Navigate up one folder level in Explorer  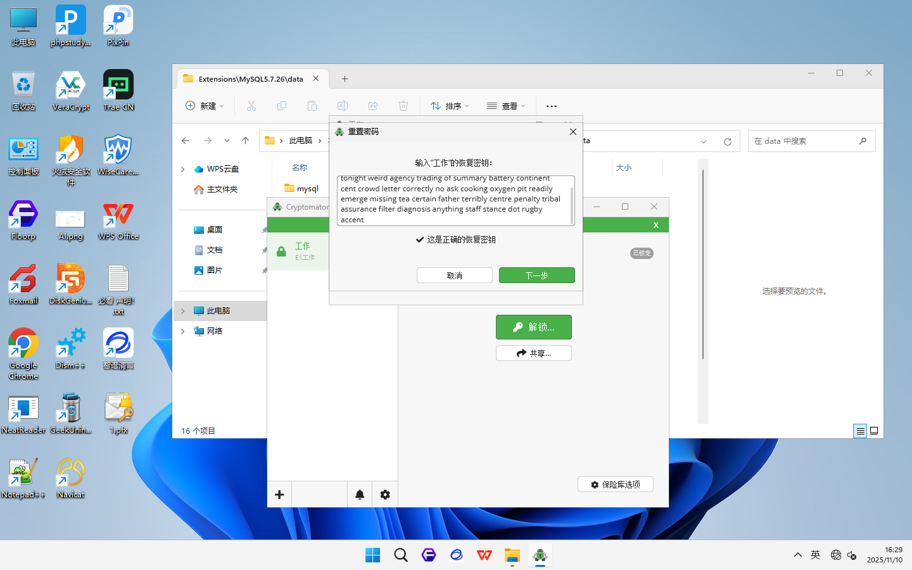(x=246, y=141)
